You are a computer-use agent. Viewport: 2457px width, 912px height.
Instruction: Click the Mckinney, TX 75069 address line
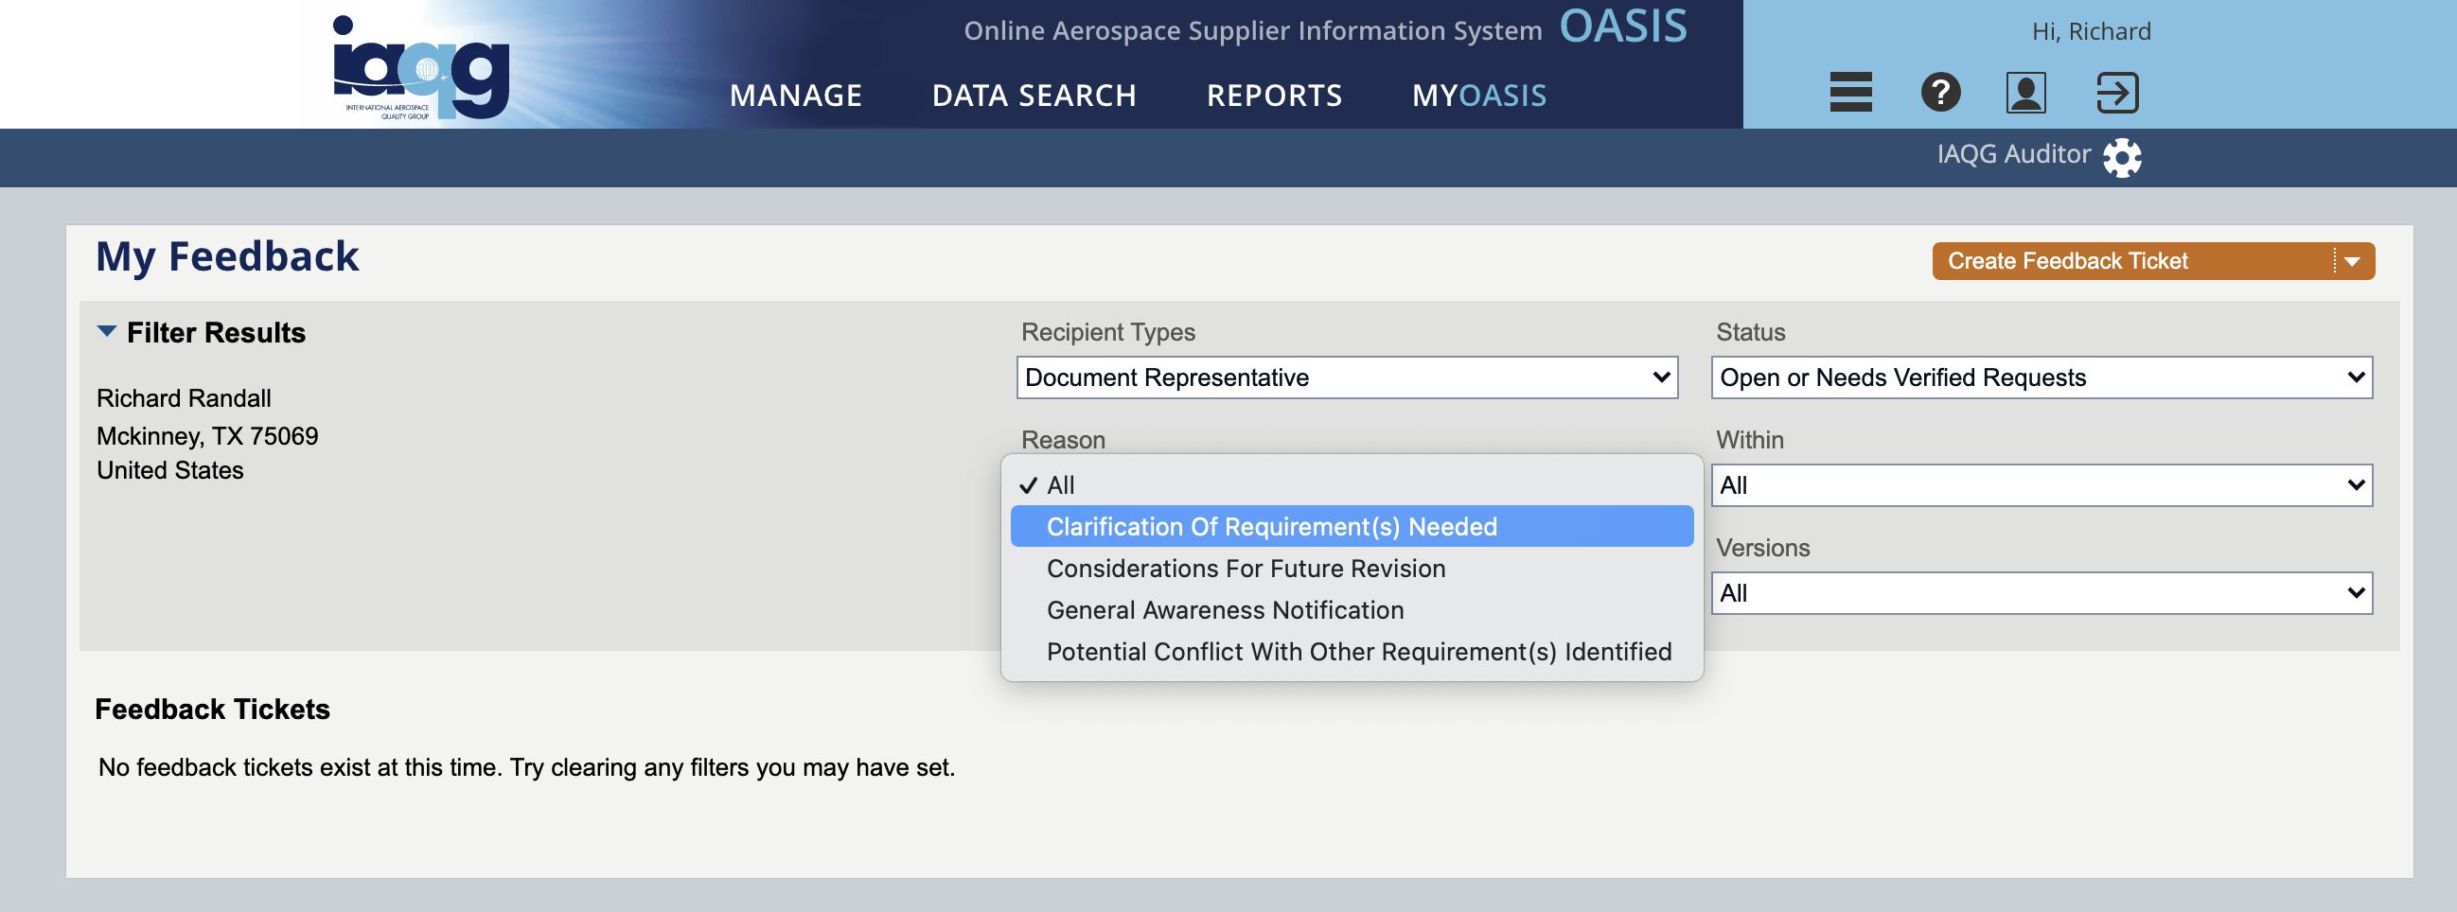click(208, 435)
